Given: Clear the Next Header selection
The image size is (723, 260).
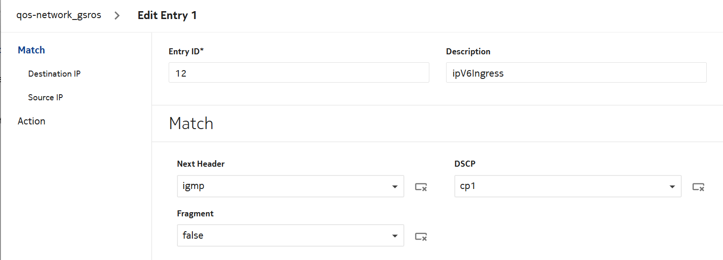Looking at the screenshot, I should pos(421,187).
